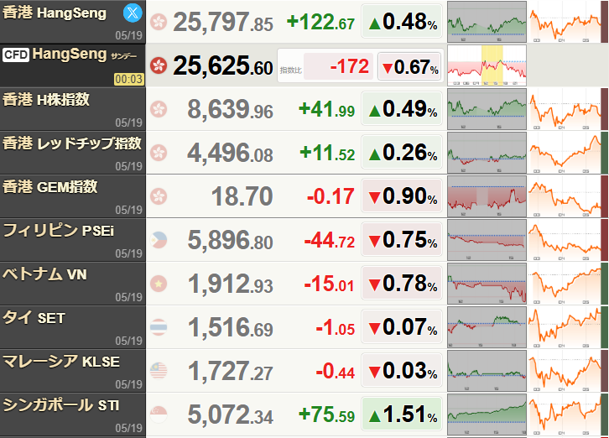Click the GEM指数 orange long-term chart
This screenshot has height=438, width=609.
click(x=565, y=196)
